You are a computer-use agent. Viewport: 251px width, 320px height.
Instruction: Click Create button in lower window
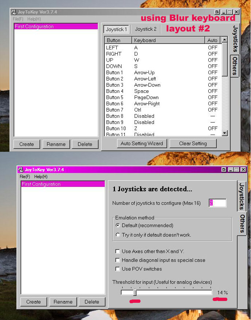(34, 302)
